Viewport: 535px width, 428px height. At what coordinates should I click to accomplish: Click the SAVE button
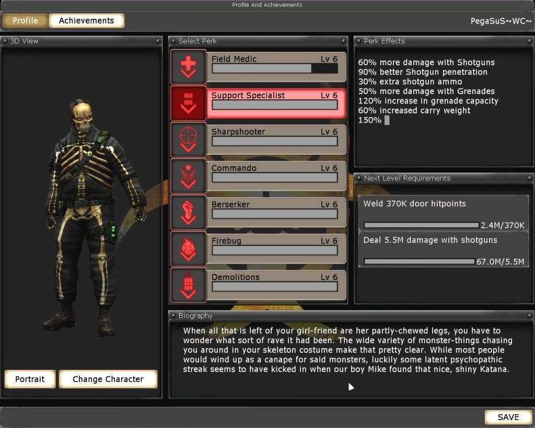coord(508,417)
